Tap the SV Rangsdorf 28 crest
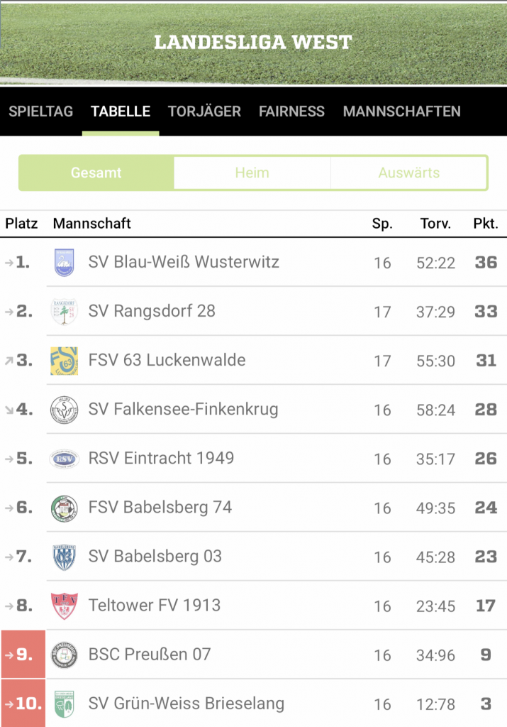 pyautogui.click(x=64, y=312)
